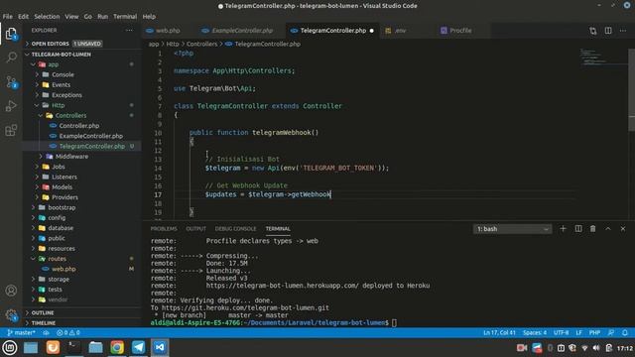The width and height of the screenshot is (635, 357).
Task: Open editor more actions ellipsis
Action: point(623,31)
